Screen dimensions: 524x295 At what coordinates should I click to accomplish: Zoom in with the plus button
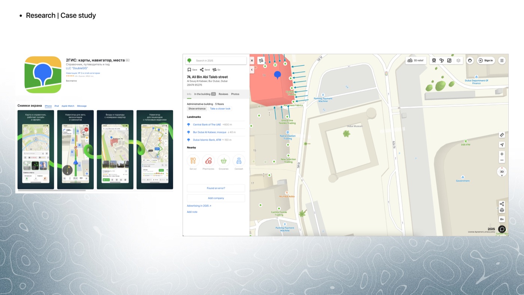[502, 154]
